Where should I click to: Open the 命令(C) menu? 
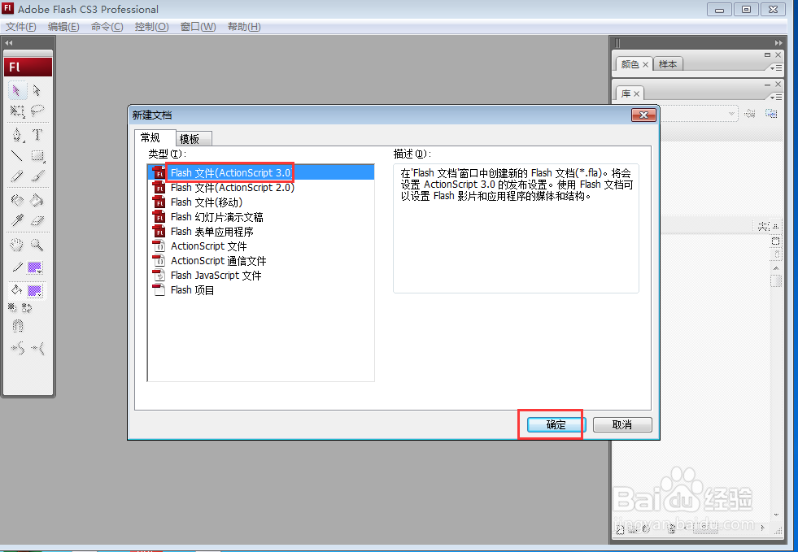(107, 27)
